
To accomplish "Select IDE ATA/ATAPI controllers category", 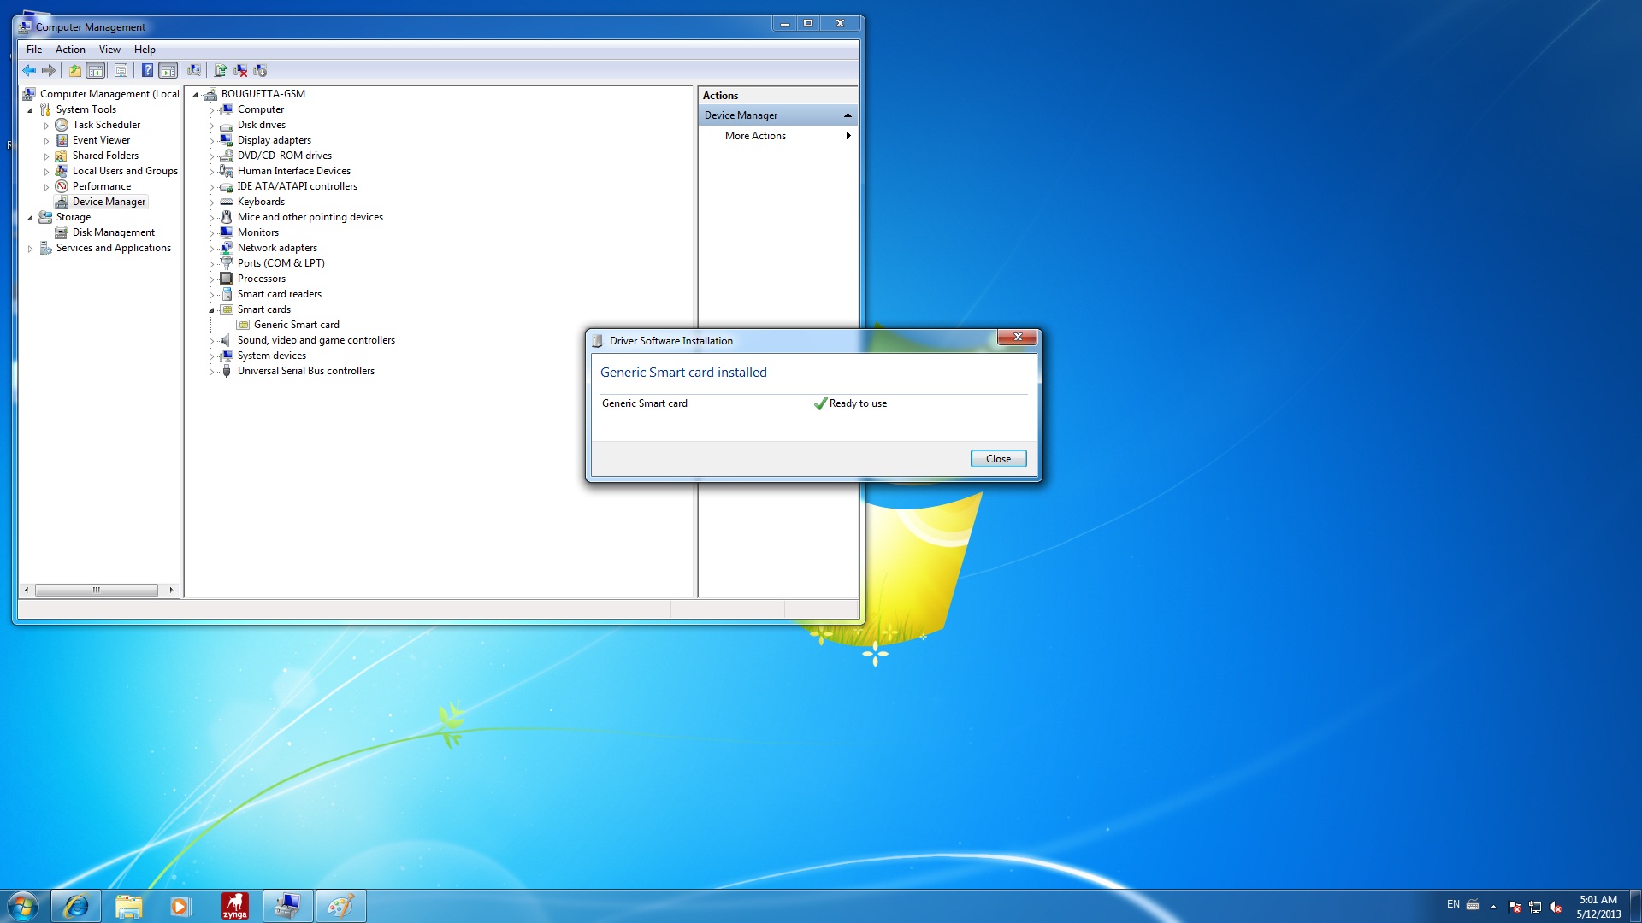I will tap(298, 186).
